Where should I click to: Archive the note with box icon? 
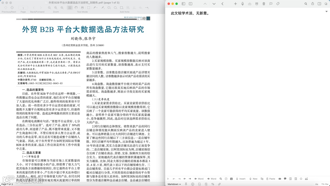click(257, 4)
